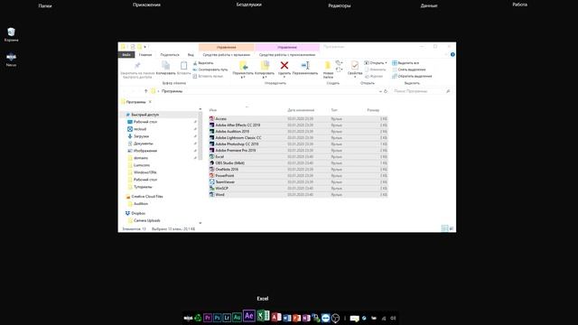Open the File tab

point(126,54)
